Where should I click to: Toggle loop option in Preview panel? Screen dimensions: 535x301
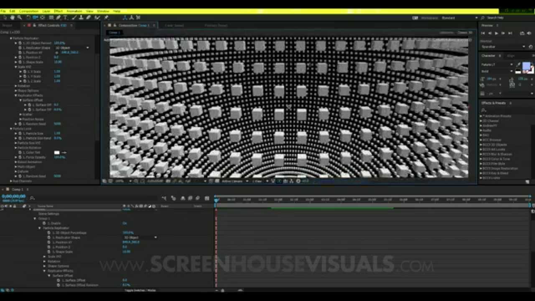click(522, 33)
